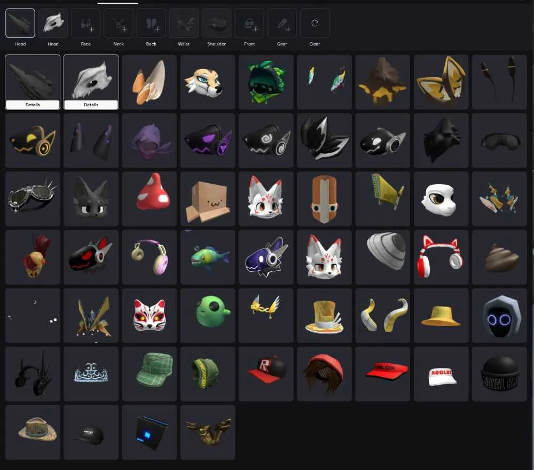Screen dimensions: 534x470
Task: Select the Head slot holding the white skull
Action: pyautogui.click(x=53, y=23)
